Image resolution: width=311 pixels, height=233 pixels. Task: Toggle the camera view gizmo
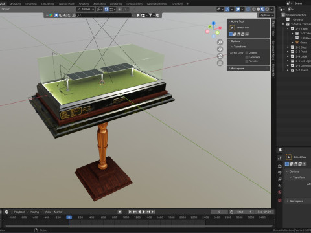coord(220,56)
